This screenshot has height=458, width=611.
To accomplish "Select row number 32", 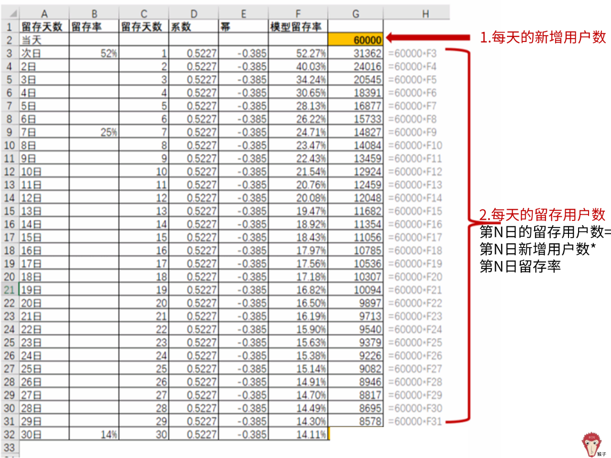I will click(x=10, y=435).
